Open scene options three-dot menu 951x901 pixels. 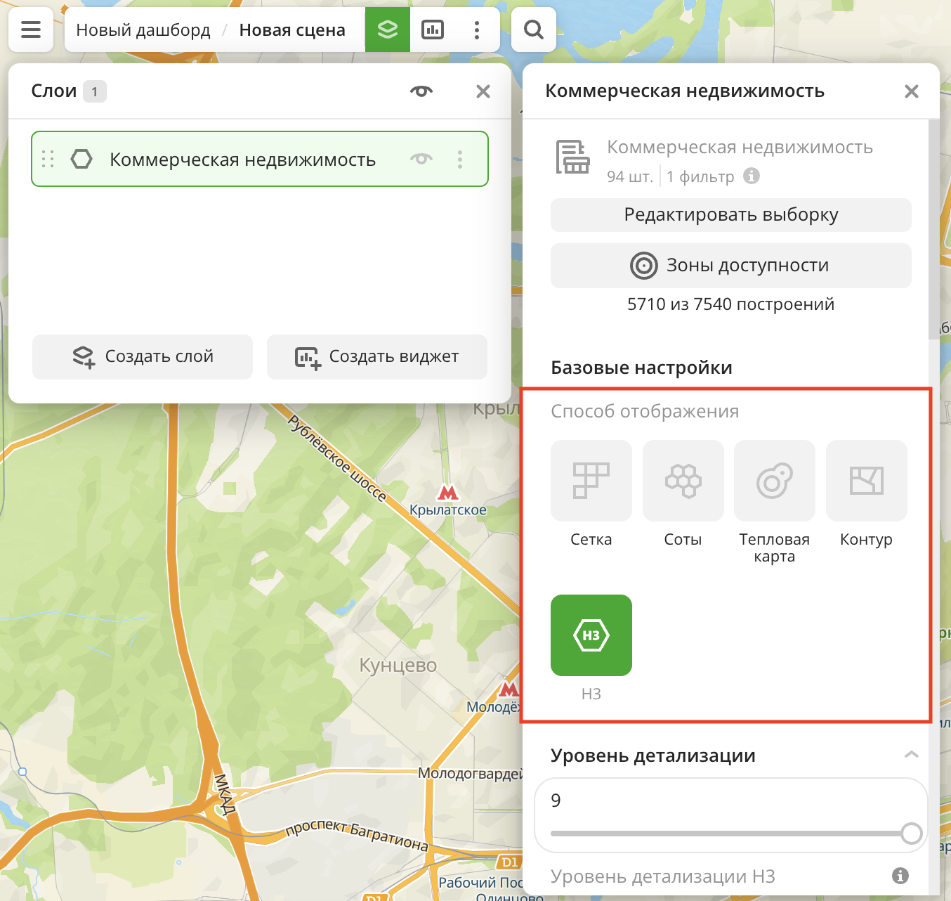pos(477,30)
